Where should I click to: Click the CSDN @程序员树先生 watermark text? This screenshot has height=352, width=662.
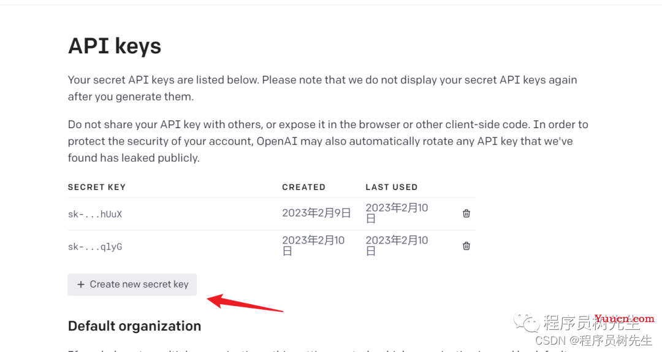(x=593, y=340)
